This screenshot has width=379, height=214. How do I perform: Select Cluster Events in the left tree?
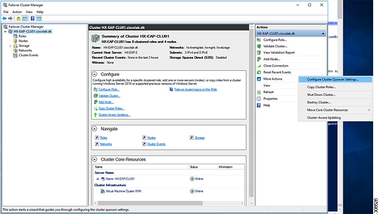tap(28, 55)
